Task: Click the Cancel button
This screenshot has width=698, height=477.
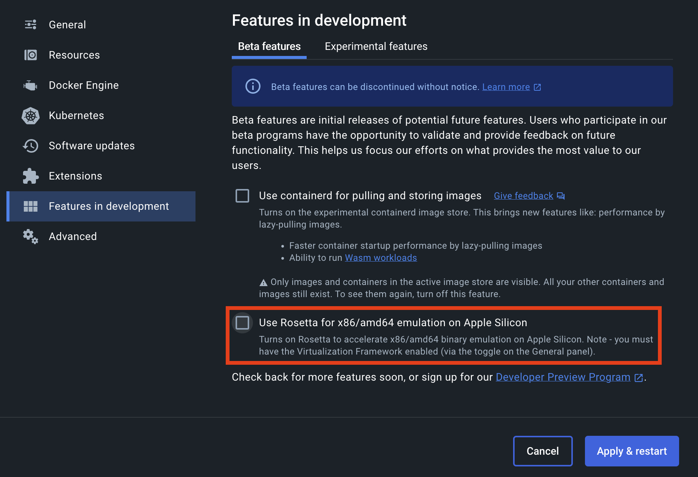Action: 543,451
